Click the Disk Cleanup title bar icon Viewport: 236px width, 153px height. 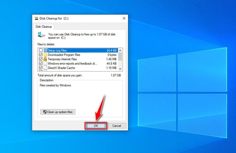(36, 18)
